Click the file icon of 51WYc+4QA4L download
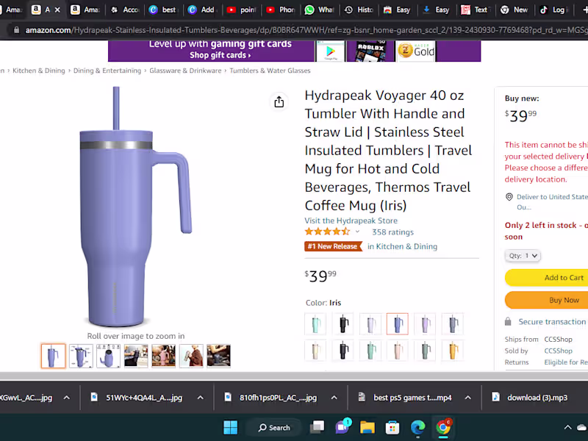This screenshot has width=588, height=441. coord(94,397)
